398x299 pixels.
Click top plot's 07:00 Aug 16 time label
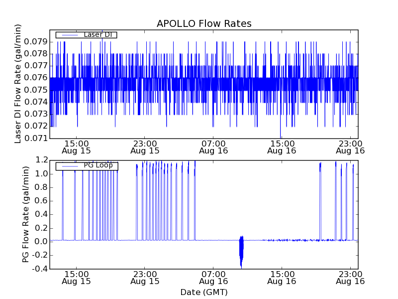[213, 147]
